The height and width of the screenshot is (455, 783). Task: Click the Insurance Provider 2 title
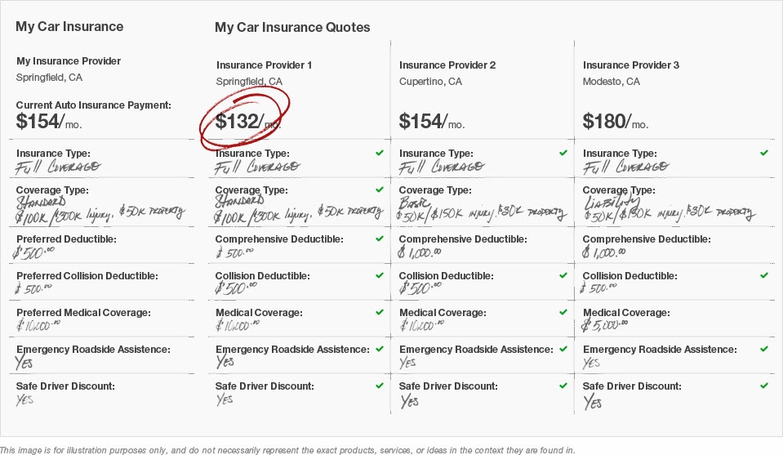coord(447,65)
